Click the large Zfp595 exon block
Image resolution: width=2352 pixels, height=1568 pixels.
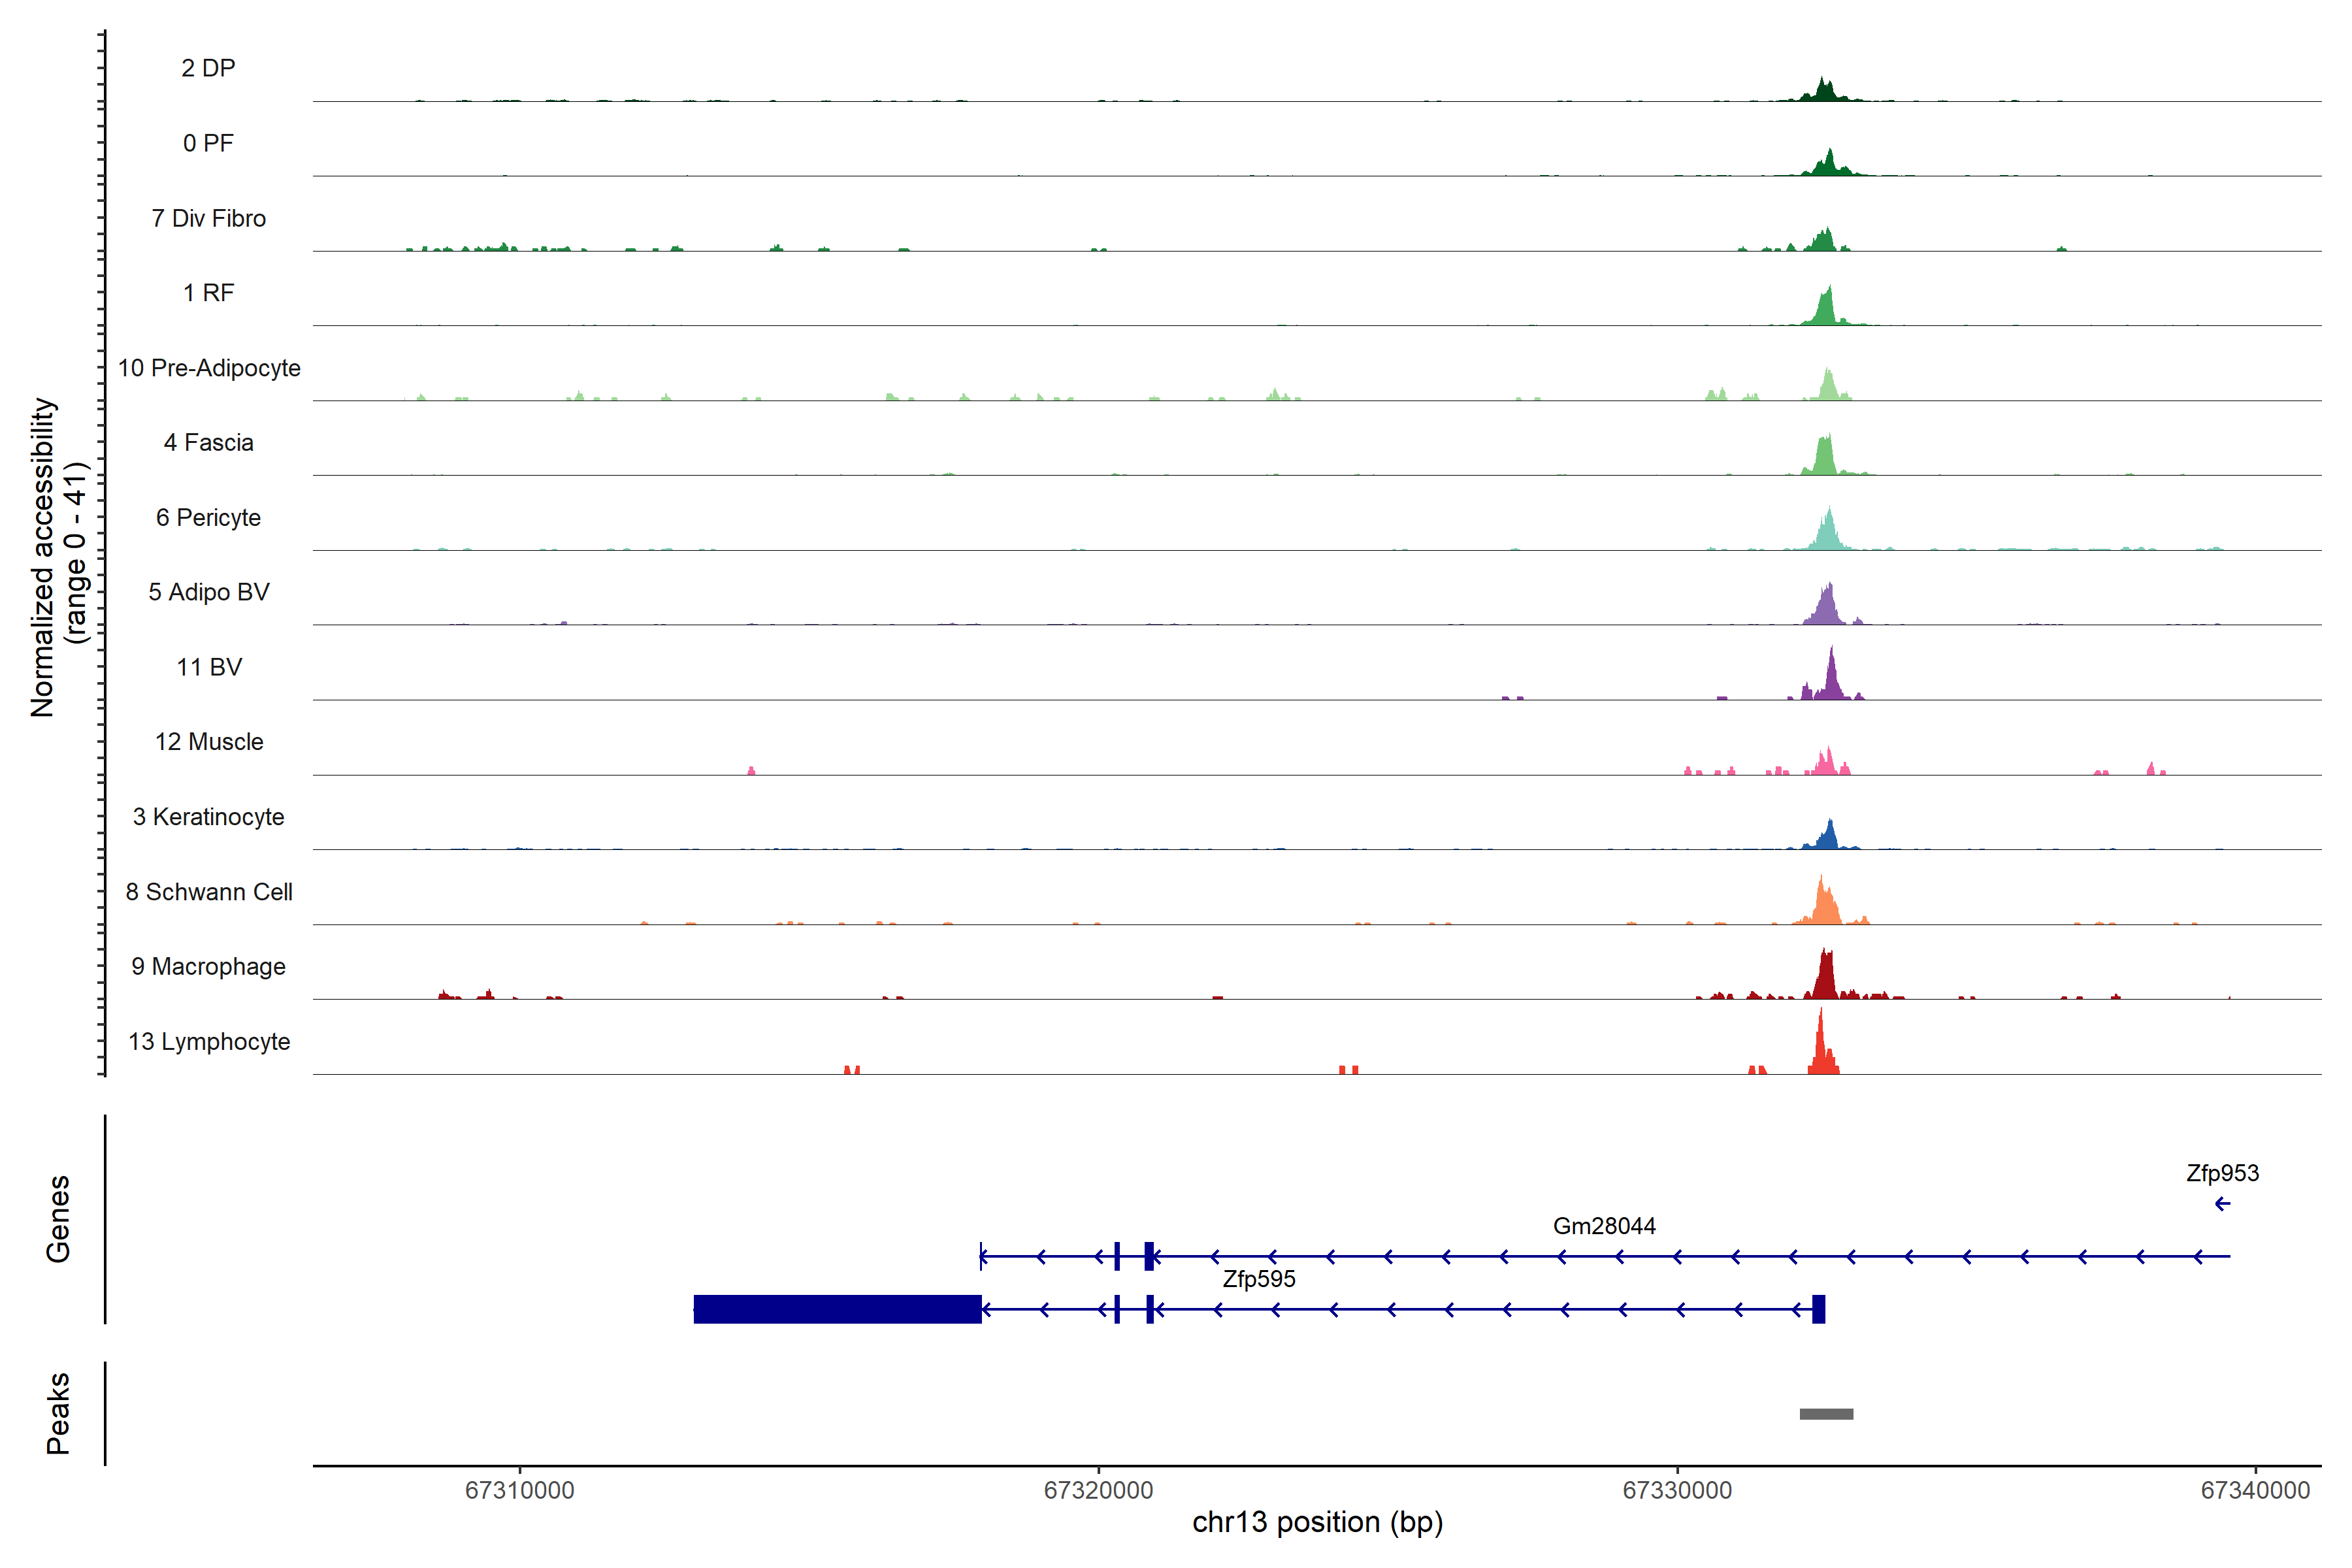click(x=837, y=1309)
